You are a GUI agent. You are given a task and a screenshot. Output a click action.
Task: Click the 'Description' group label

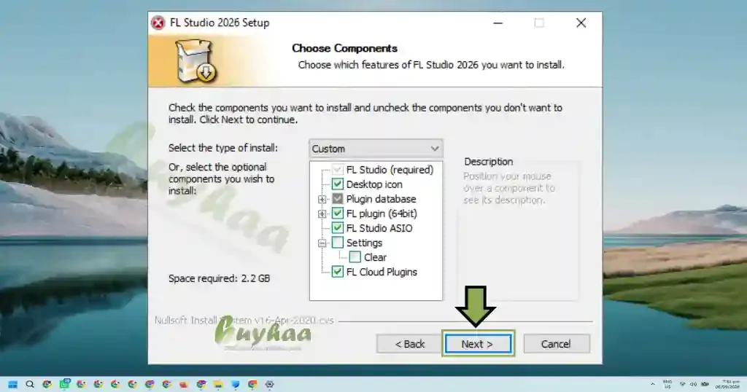pyautogui.click(x=489, y=162)
